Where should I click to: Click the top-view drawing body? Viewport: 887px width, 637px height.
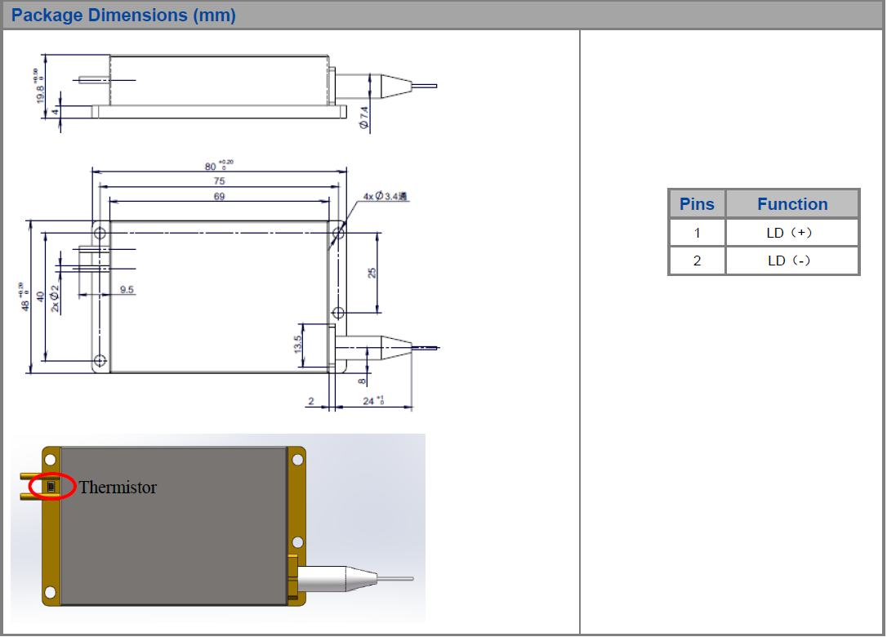point(219,296)
